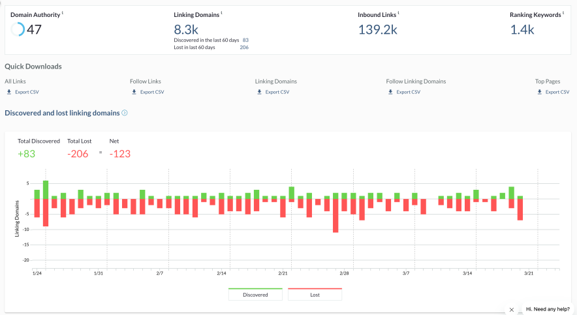Open the Hi. Need any help? chat bubble
The height and width of the screenshot is (315, 577).
(x=548, y=309)
